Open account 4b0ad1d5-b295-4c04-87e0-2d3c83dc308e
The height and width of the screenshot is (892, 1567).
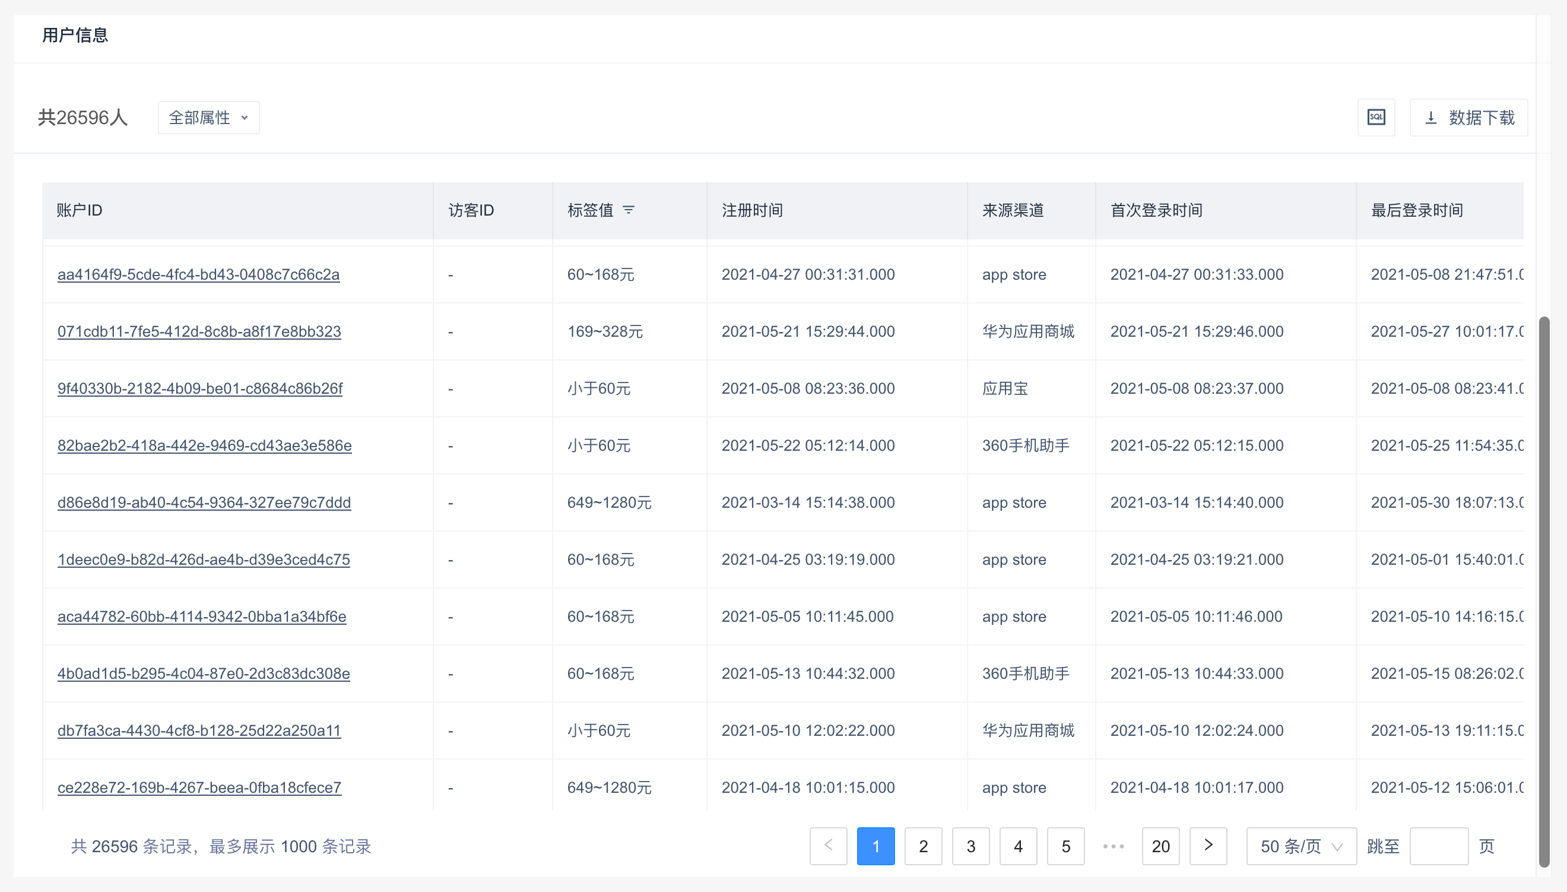203,673
